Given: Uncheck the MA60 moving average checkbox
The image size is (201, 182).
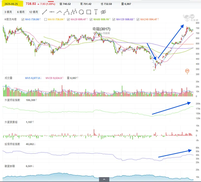Looking at the screenshot, I should 91,20.
